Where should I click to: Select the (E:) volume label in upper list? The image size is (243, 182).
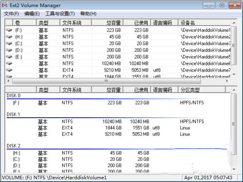[18, 57]
